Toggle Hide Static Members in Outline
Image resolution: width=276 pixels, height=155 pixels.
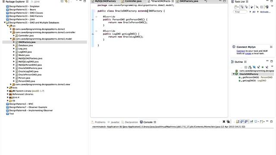coord(258,67)
